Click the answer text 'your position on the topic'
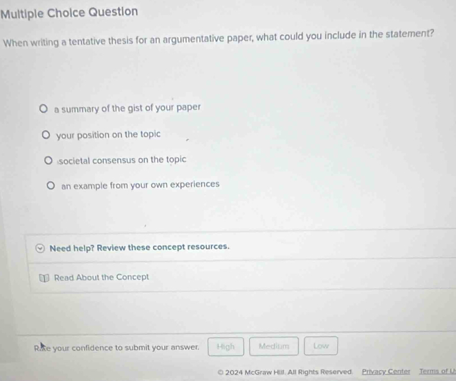The image size is (456, 381). pos(108,135)
